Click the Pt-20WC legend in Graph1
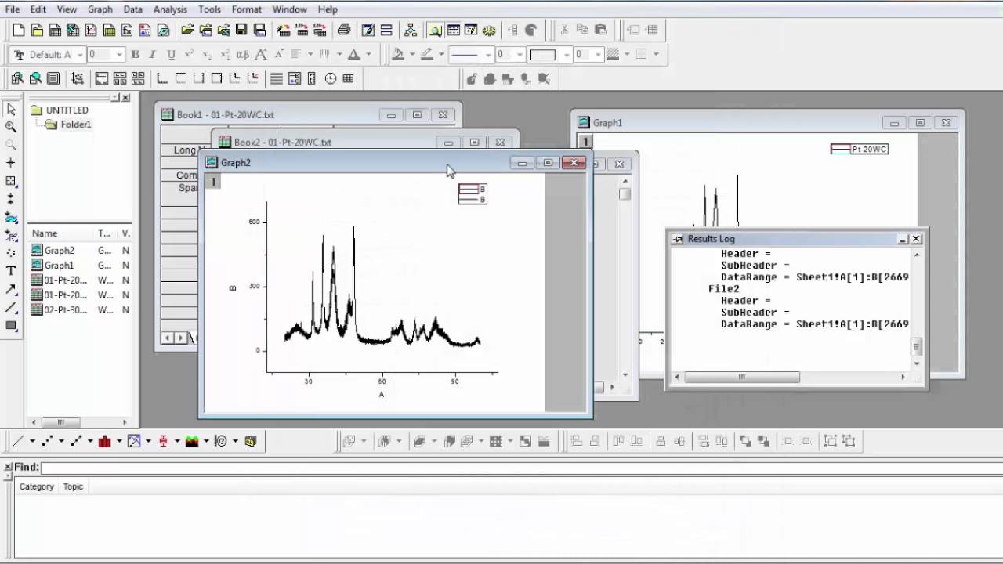 [859, 149]
